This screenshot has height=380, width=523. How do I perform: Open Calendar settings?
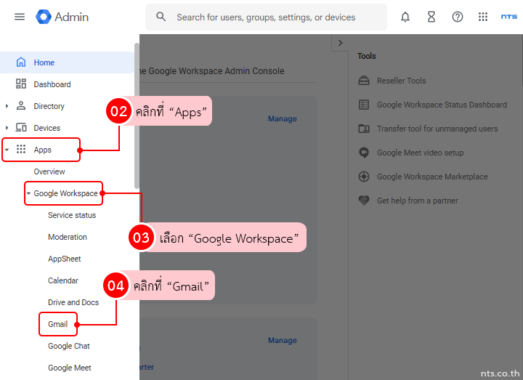click(63, 280)
